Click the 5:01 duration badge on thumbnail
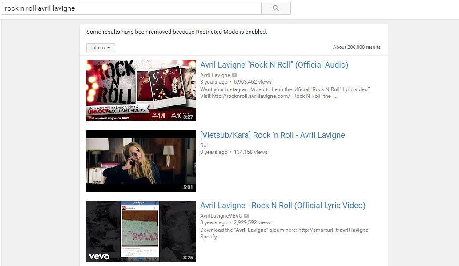Screen dimensions: 459x266 click(x=188, y=187)
